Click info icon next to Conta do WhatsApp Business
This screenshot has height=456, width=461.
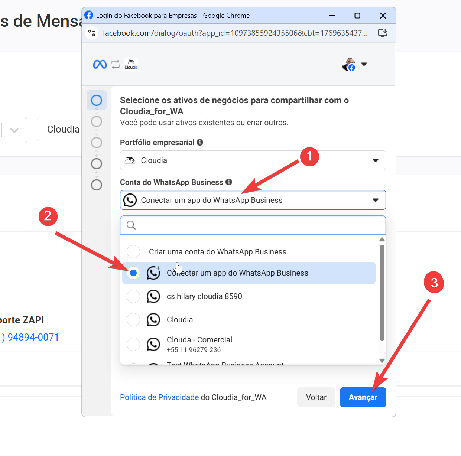[229, 182]
